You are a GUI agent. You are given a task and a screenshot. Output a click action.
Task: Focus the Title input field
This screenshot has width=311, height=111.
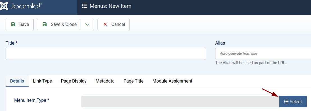[x=106, y=54]
